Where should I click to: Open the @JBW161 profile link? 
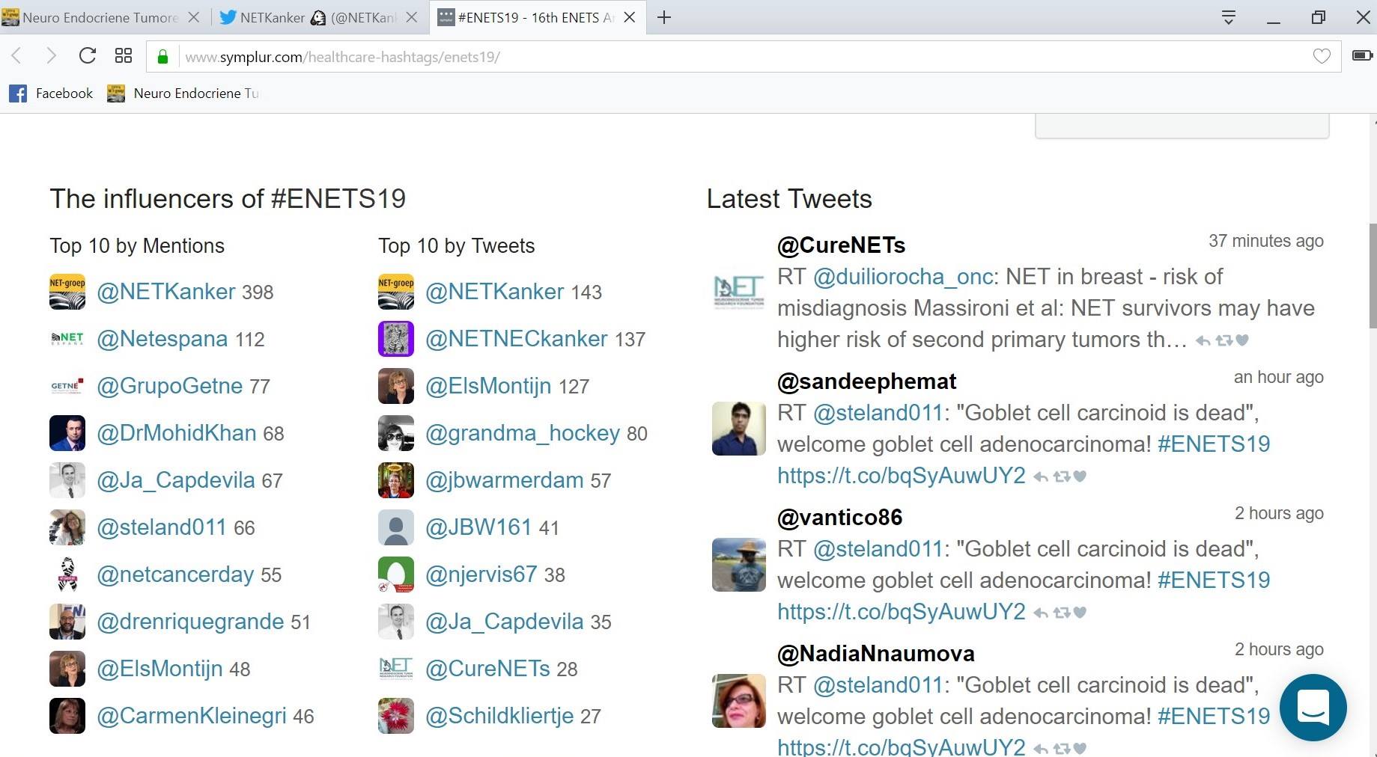(x=478, y=527)
